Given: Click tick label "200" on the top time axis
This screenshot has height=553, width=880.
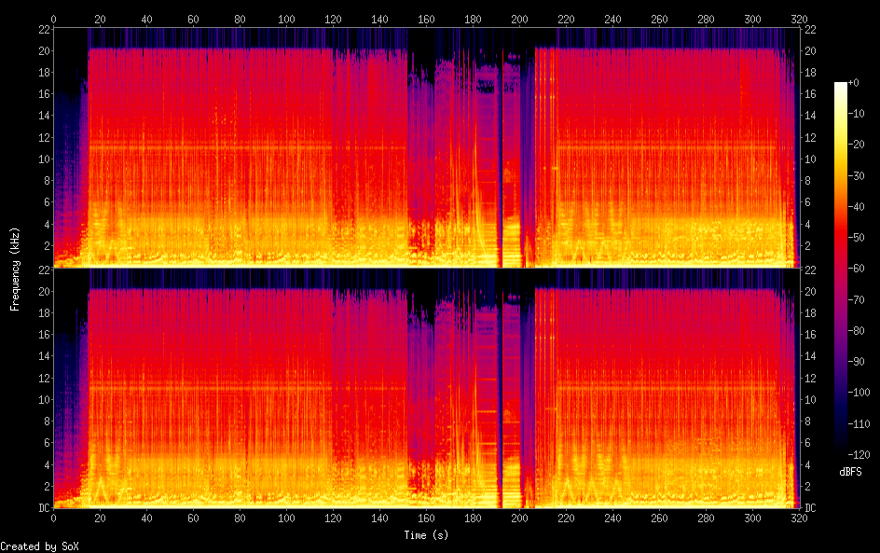Looking at the screenshot, I should point(519,19).
